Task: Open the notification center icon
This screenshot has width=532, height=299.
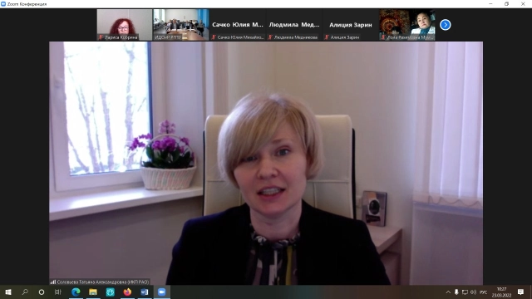Action: 521,292
